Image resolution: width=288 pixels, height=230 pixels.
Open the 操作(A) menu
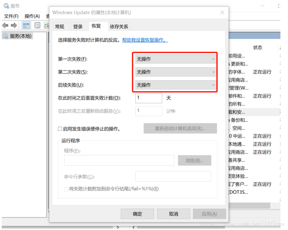(x=32, y=16)
